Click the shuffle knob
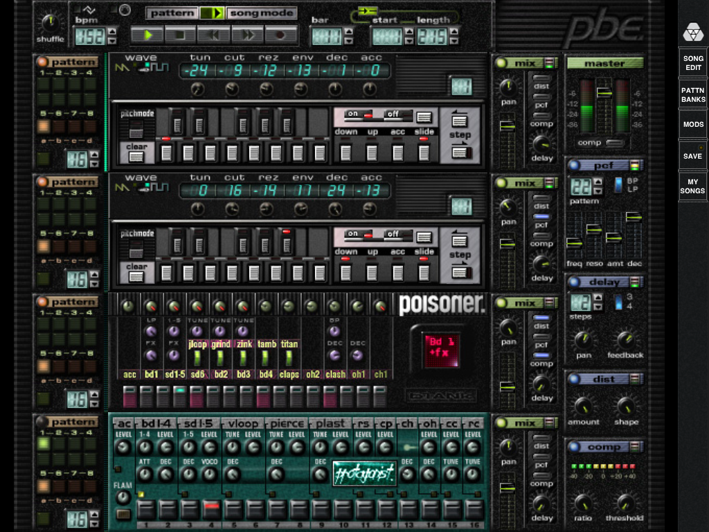 pos(50,21)
